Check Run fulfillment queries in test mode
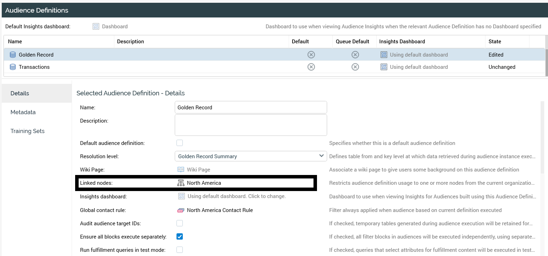This screenshot has height=256, width=548. (x=180, y=250)
